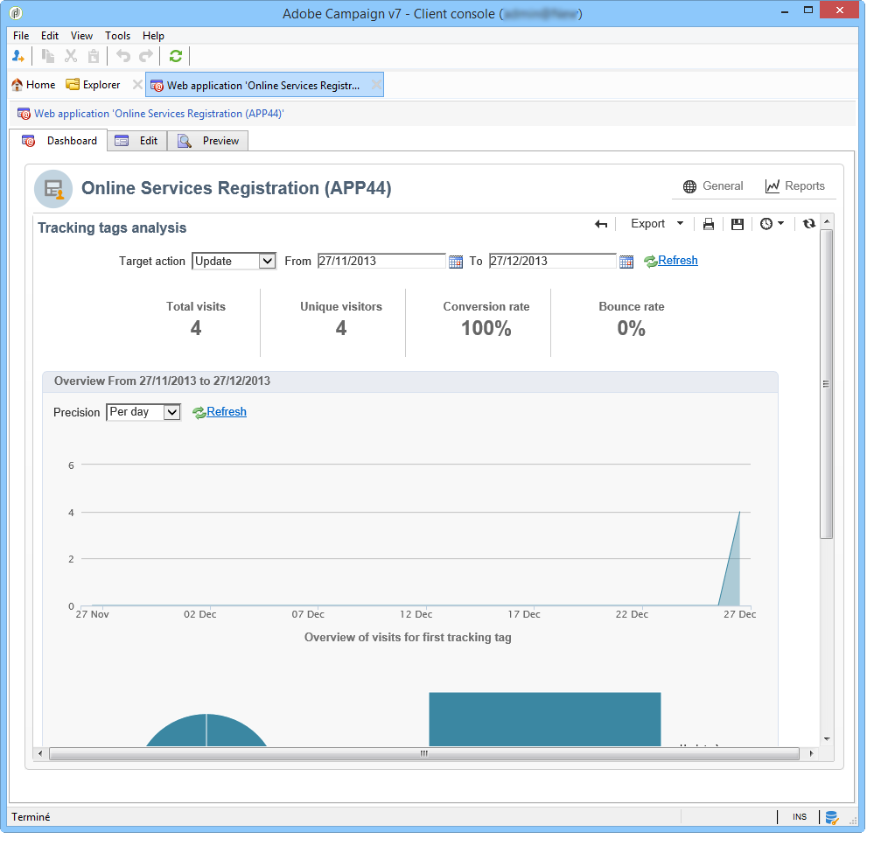Click the teal bar in the bar chart

pos(544,719)
